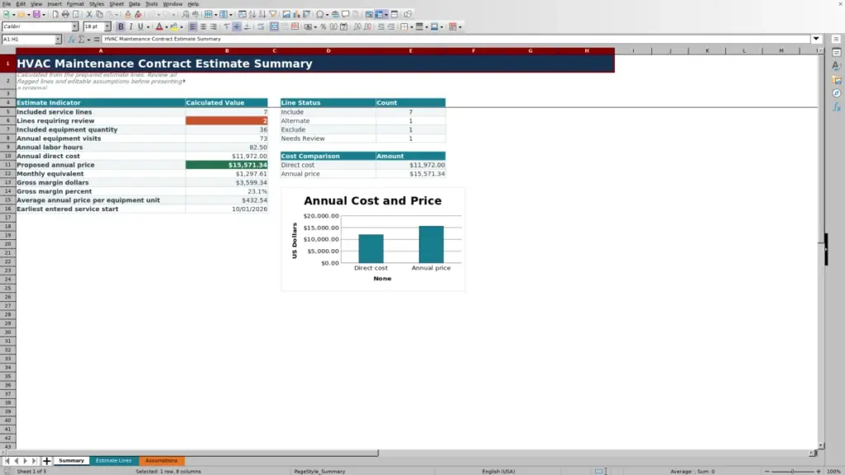Click the Align Top icon
Image resolution: width=845 pixels, height=475 pixels.
[226, 26]
